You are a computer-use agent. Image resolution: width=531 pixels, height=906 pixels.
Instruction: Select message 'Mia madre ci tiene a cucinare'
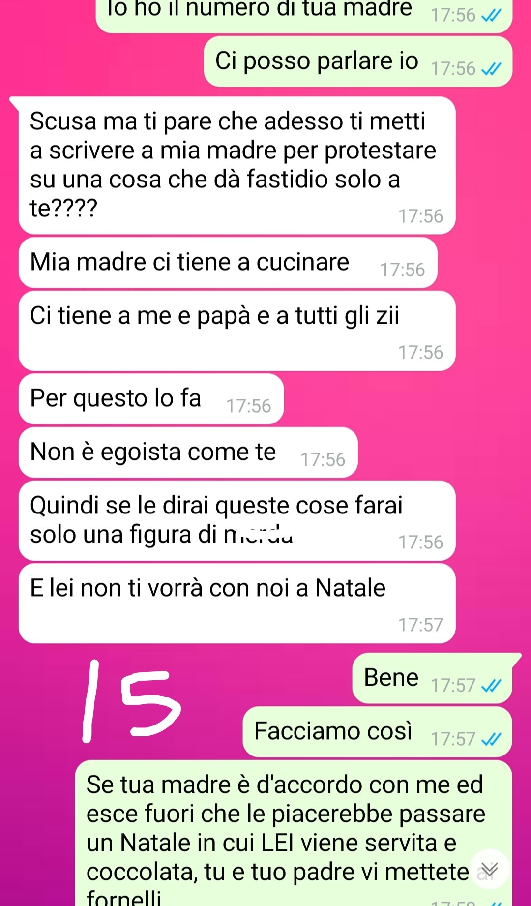228,263
